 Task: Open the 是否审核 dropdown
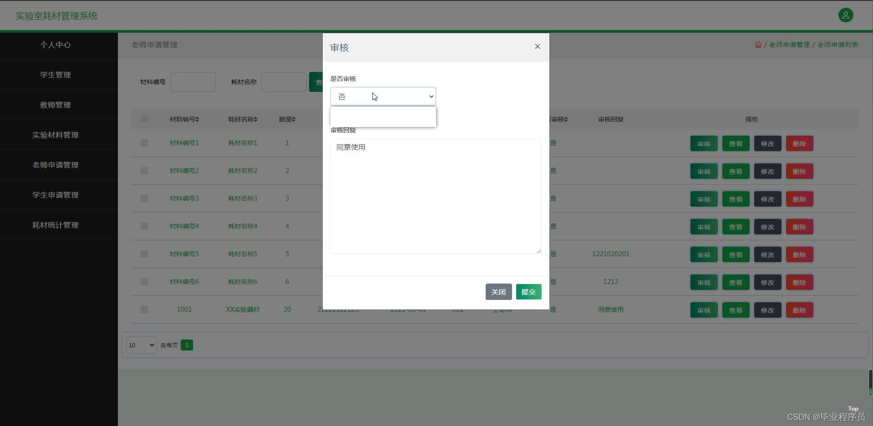(x=383, y=96)
